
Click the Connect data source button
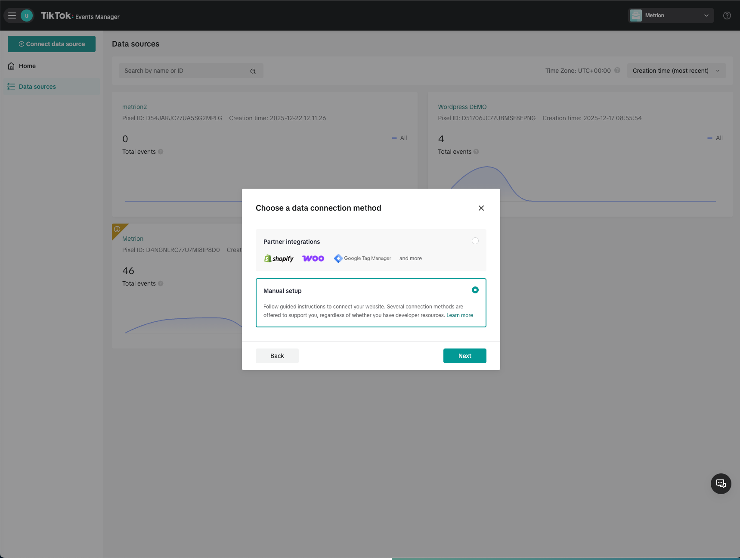pos(52,44)
